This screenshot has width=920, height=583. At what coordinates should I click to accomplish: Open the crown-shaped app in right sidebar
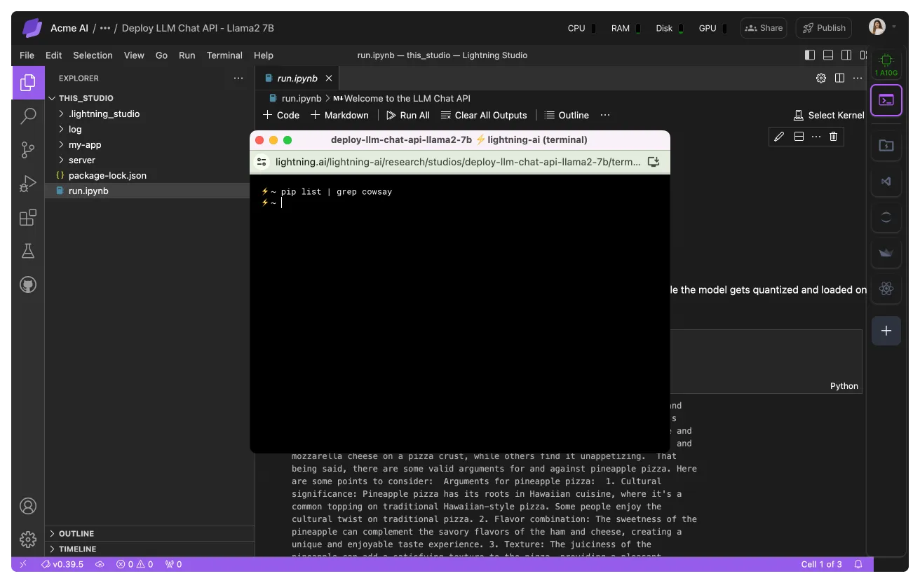click(886, 253)
